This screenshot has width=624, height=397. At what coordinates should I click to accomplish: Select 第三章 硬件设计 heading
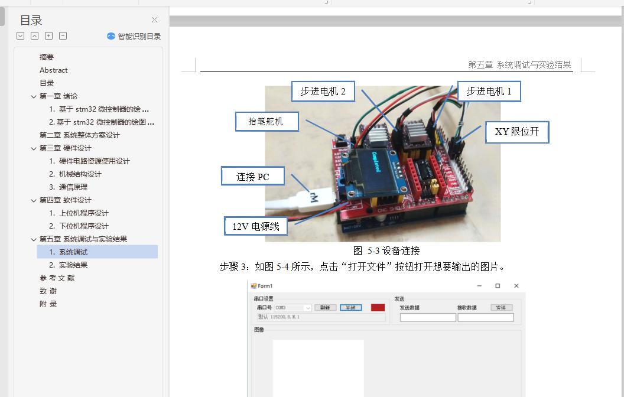65,148
